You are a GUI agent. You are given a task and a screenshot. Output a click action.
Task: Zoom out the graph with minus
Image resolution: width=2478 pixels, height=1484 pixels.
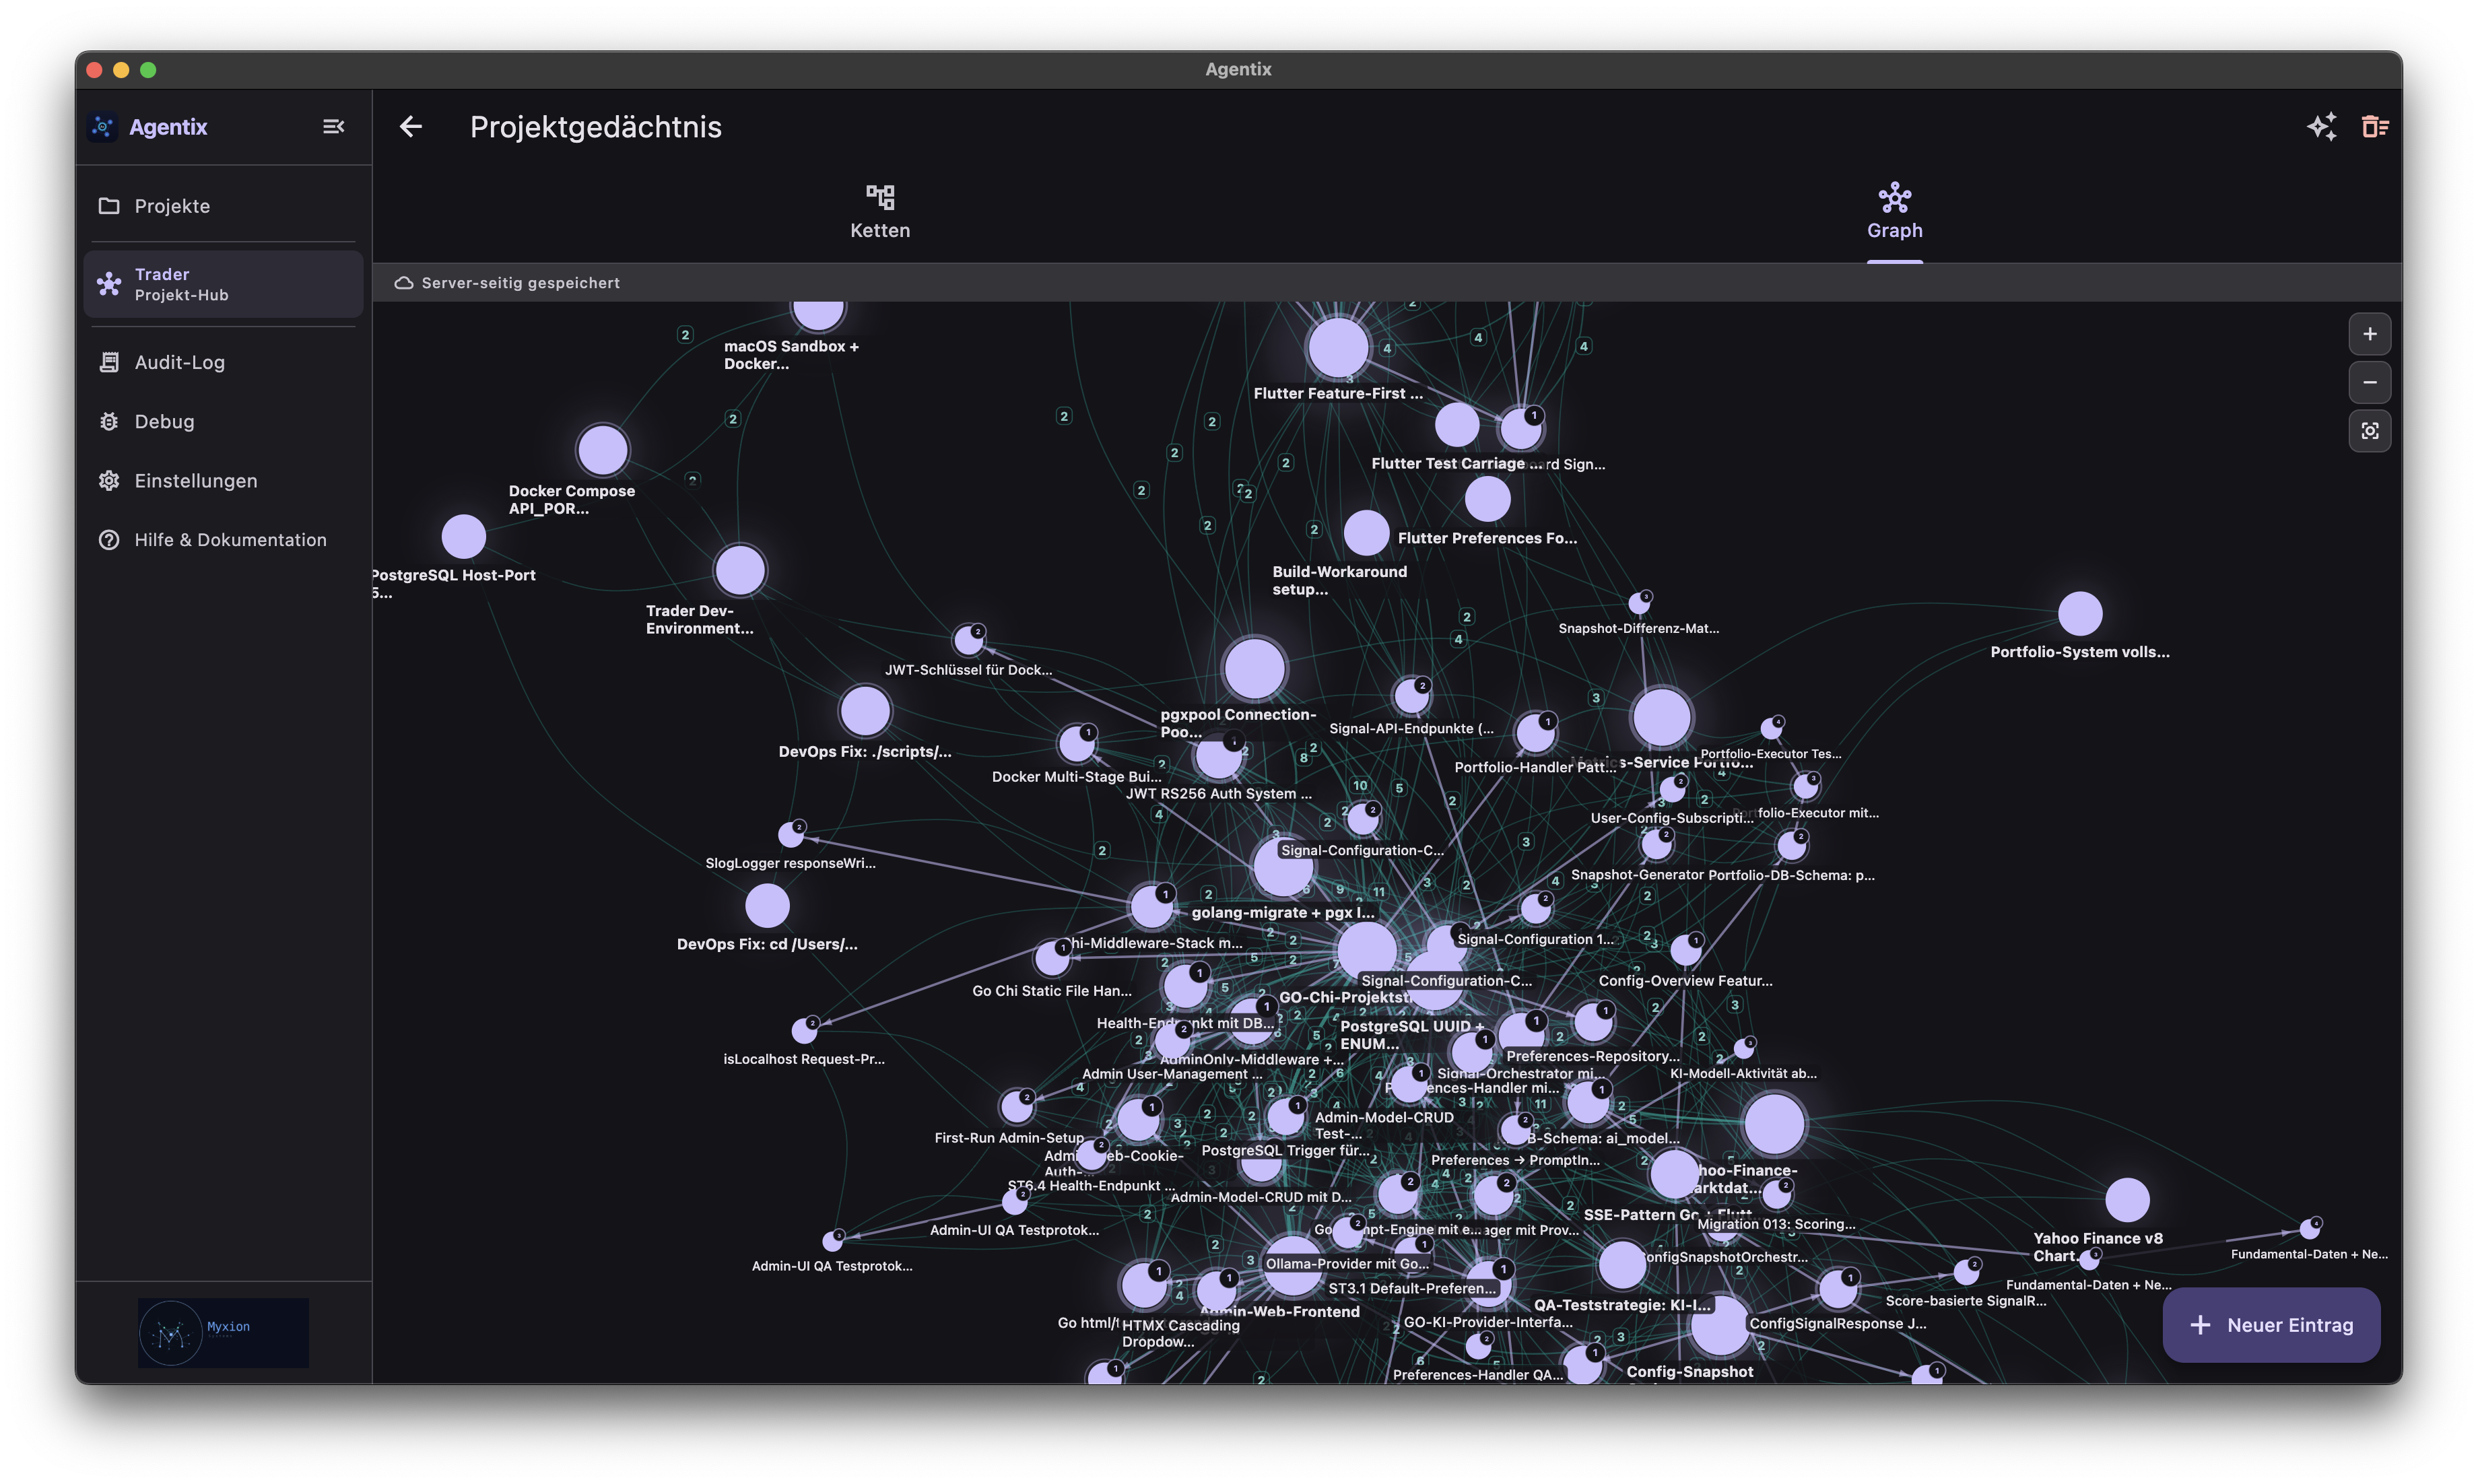[x=2369, y=382]
